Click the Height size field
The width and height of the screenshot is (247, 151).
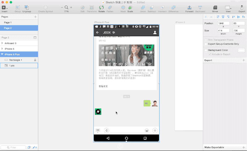[x=239, y=31]
